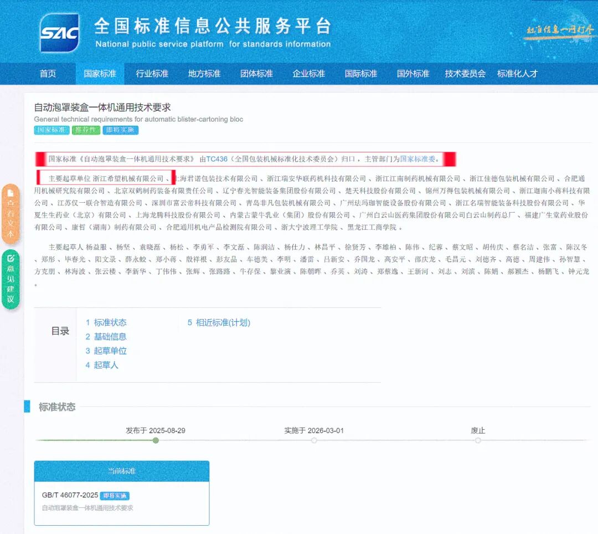Click the green 推荐性 tag badge
Viewport: 598px width, 534px height.
[86, 130]
